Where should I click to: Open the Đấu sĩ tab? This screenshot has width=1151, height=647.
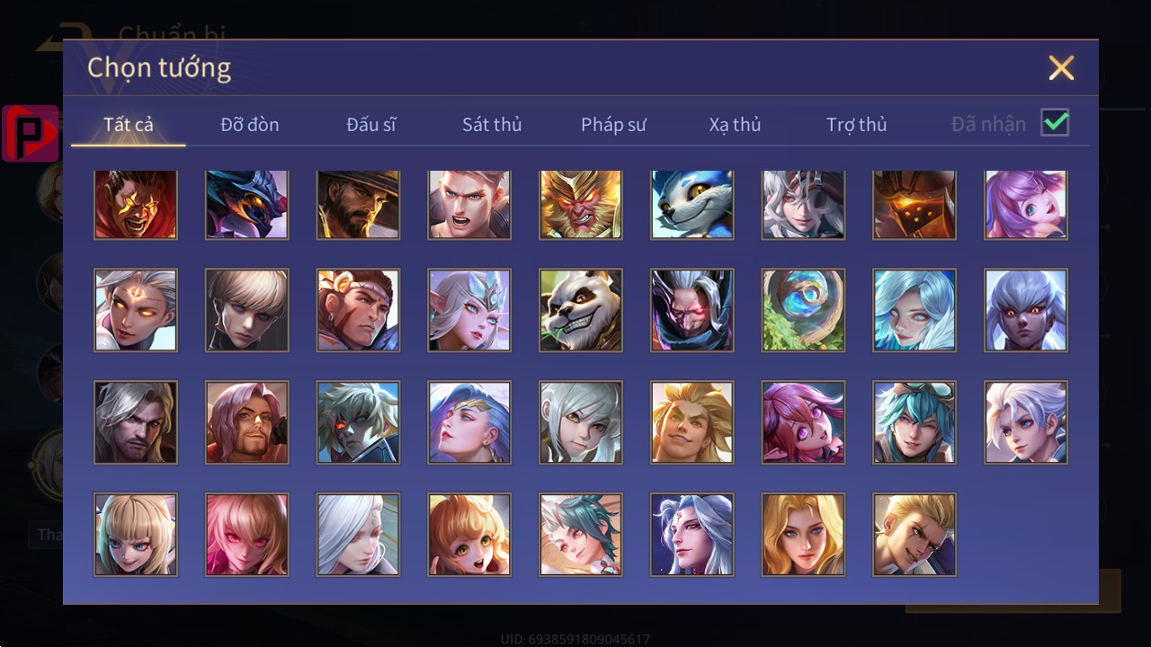(x=371, y=124)
